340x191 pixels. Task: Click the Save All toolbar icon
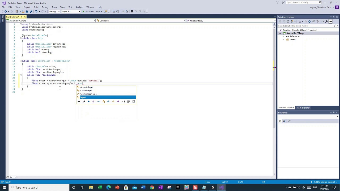tap(31, 11)
